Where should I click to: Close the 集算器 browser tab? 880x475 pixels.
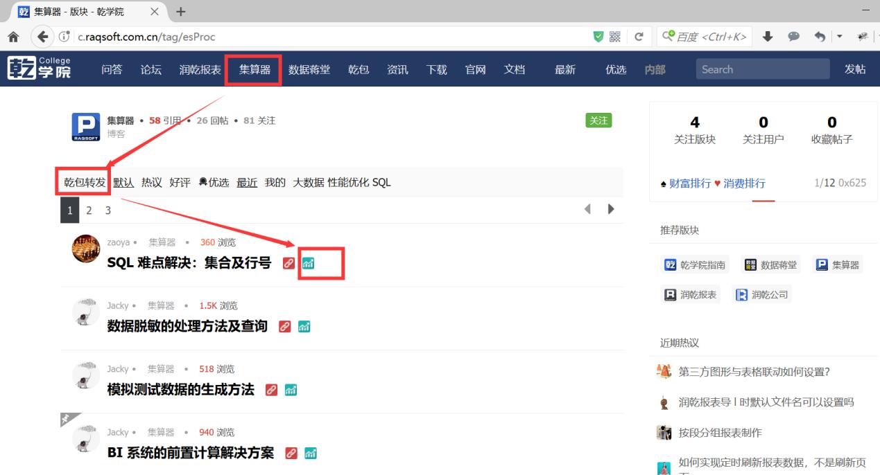[x=154, y=12]
